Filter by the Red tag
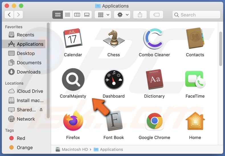Viewport: 225px width, 156px height. tap(24, 138)
